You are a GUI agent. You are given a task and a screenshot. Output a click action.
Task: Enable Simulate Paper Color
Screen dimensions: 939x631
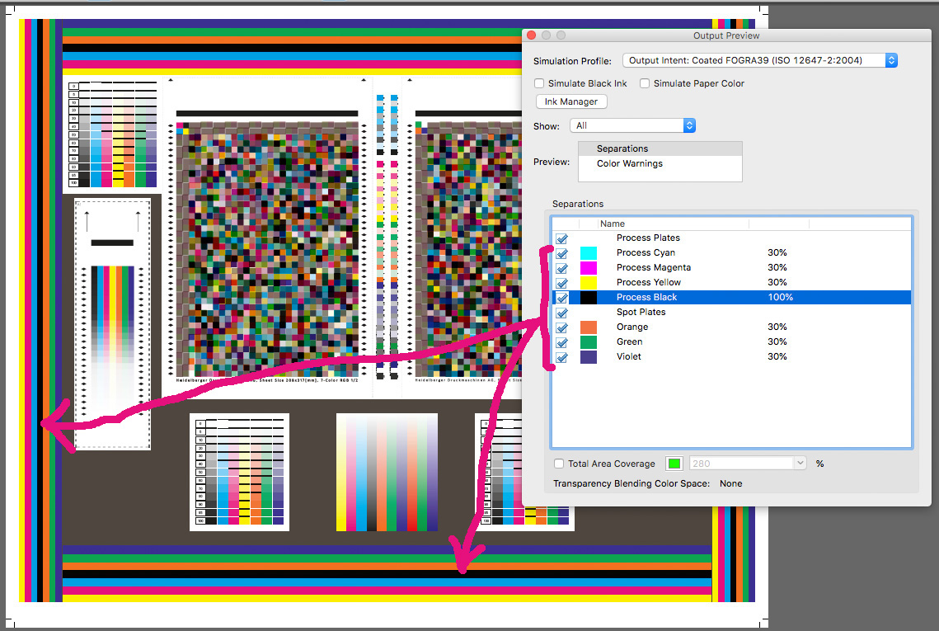pyautogui.click(x=644, y=83)
